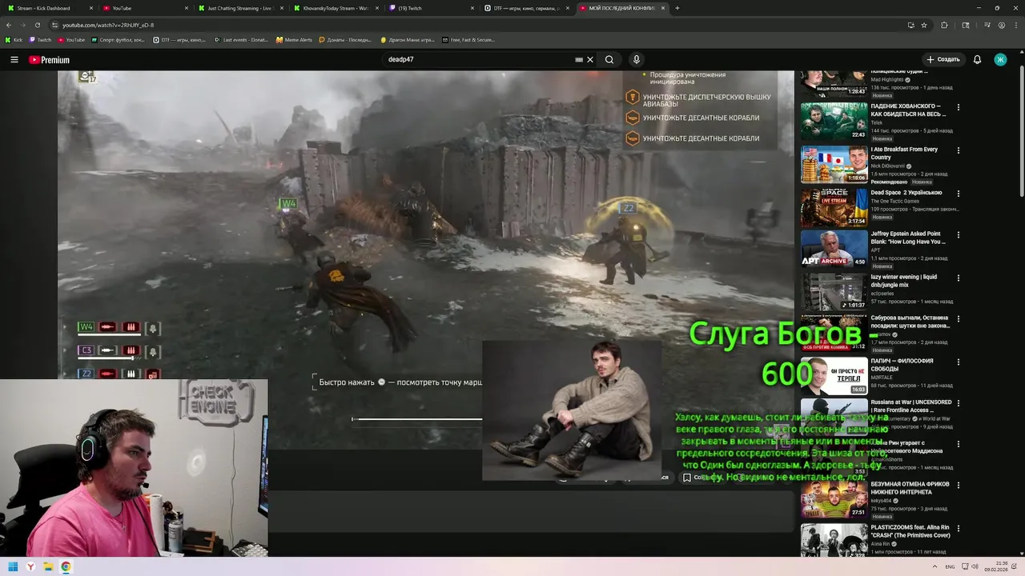The width and height of the screenshot is (1025, 576).
Task: Open Yandex browser from taskbar
Action: pos(30,566)
